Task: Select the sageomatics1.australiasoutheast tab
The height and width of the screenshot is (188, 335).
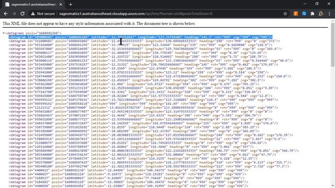Action: pos(33,5)
